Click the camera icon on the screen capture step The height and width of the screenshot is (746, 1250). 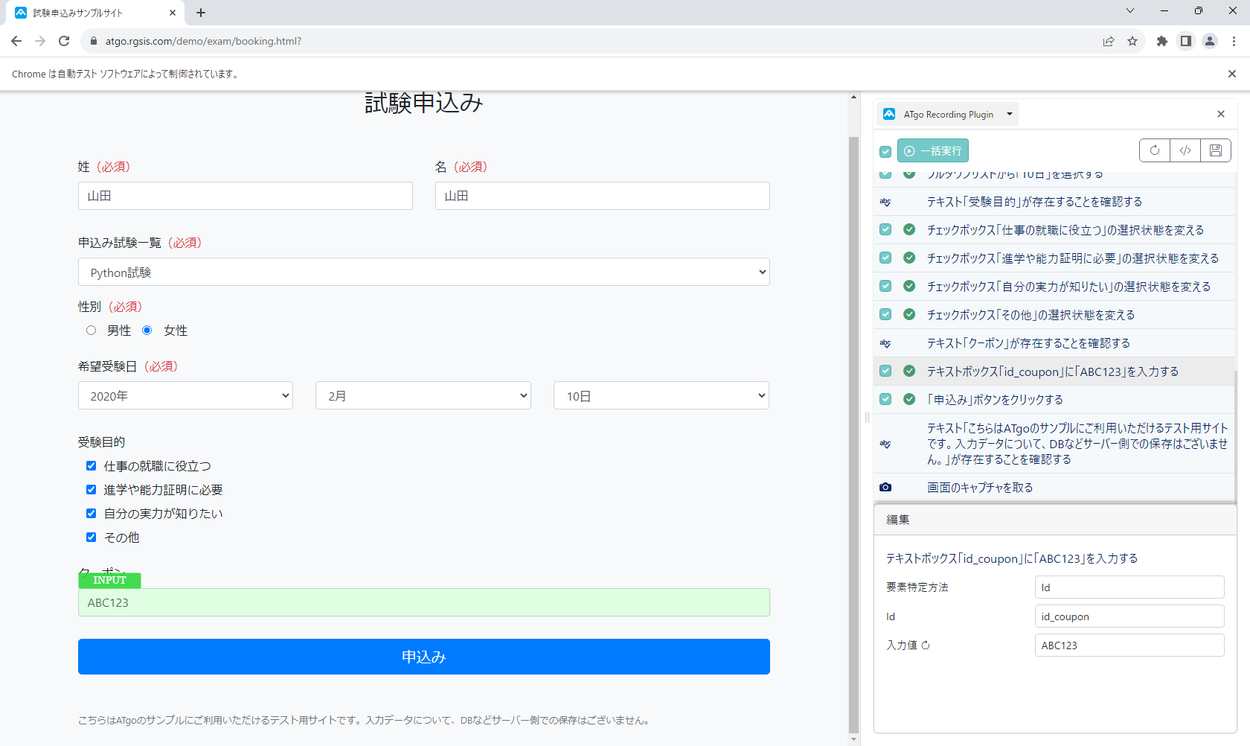coord(885,487)
